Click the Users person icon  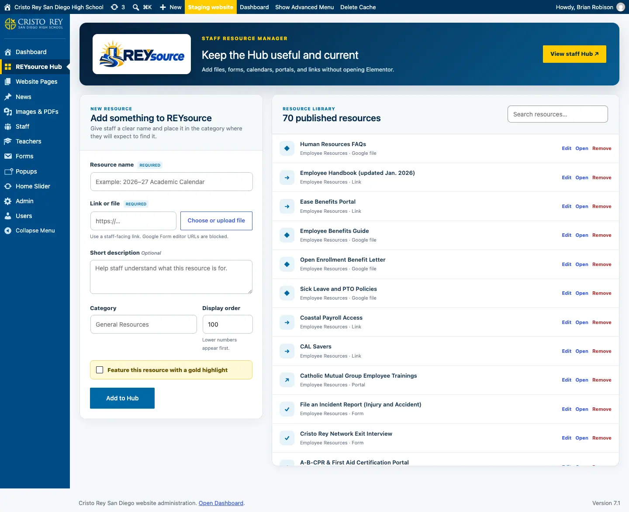(8, 216)
